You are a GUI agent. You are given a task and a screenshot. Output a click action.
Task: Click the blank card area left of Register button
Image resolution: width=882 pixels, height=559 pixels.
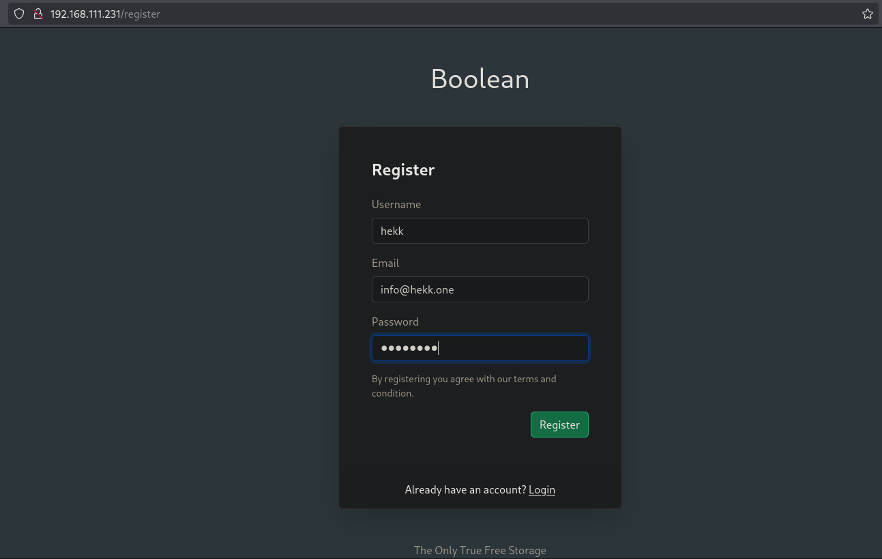pyautogui.click(x=443, y=425)
